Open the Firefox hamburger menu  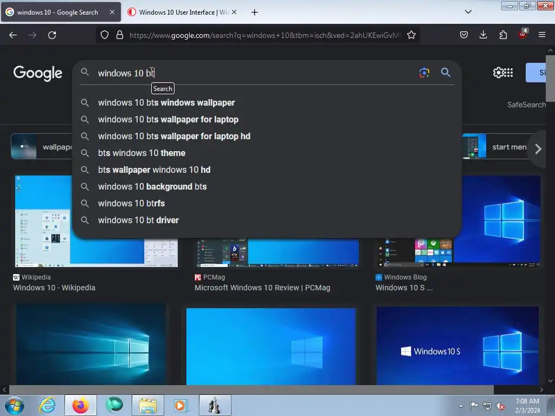542,35
